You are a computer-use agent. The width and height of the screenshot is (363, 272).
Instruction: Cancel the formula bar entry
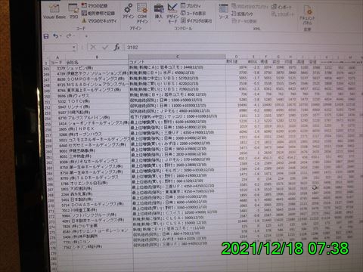93,47
